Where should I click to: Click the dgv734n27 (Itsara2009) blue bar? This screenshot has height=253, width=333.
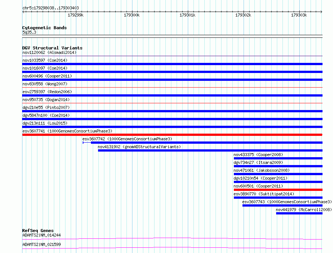click(x=278, y=166)
